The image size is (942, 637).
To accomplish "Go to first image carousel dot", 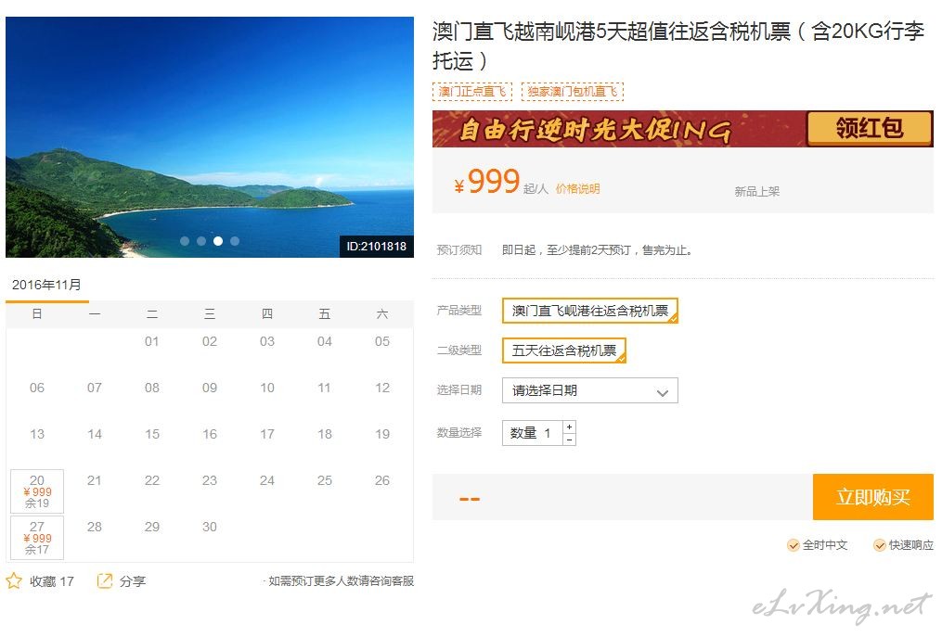I will tap(185, 241).
